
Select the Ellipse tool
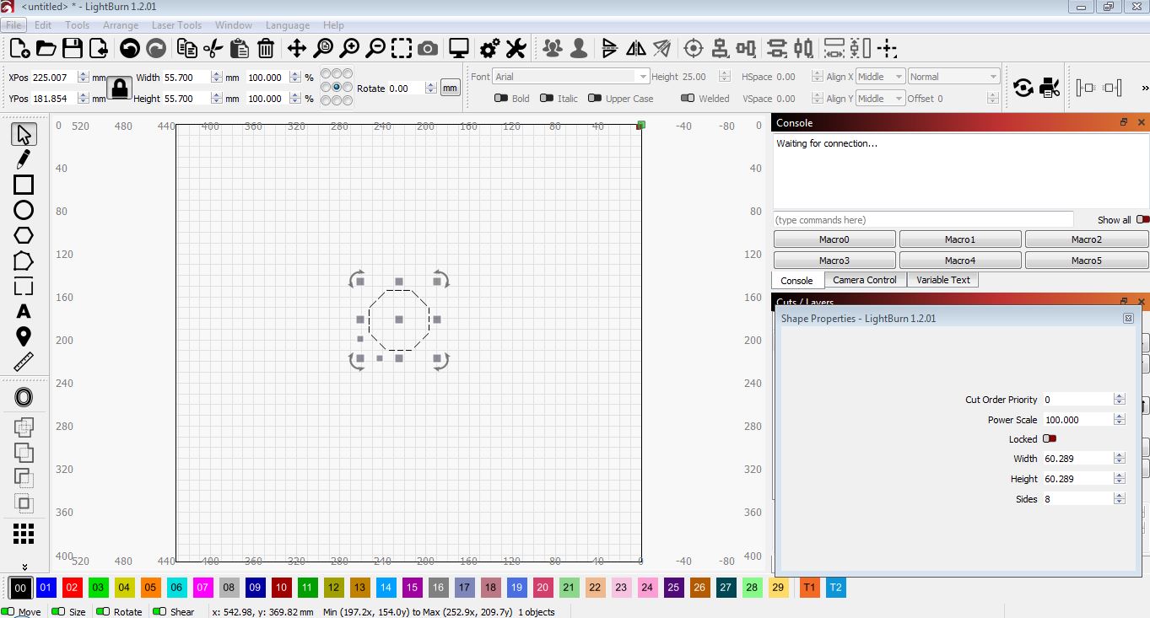coord(24,210)
